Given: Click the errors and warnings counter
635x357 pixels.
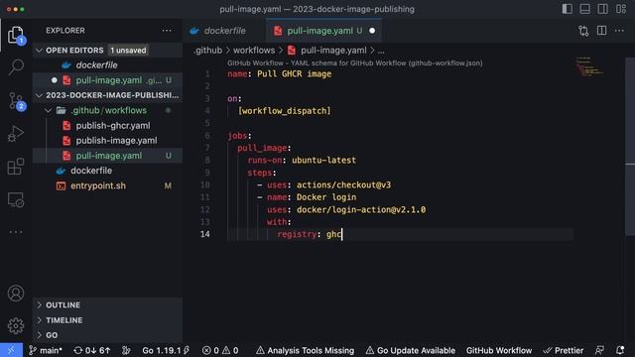Looking at the screenshot, I should coord(220,350).
